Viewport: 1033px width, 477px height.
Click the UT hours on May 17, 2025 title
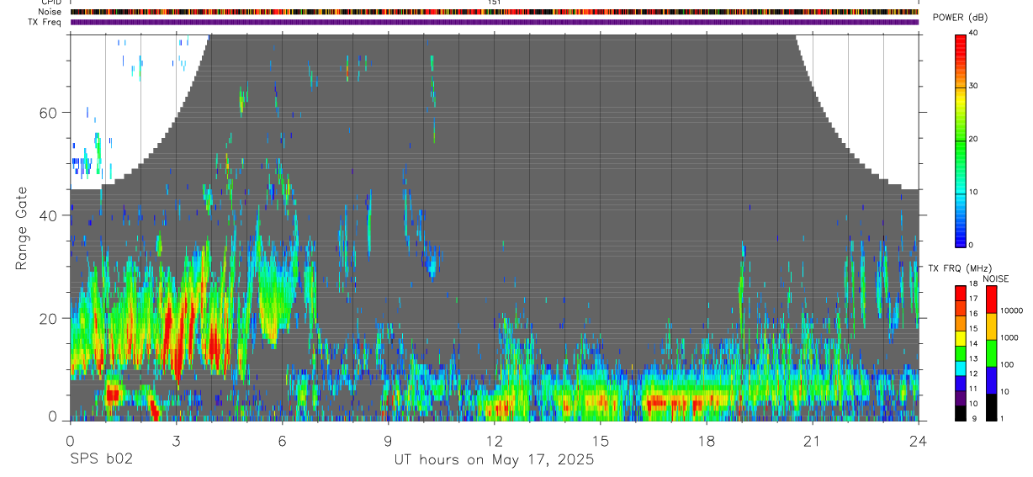click(x=495, y=460)
